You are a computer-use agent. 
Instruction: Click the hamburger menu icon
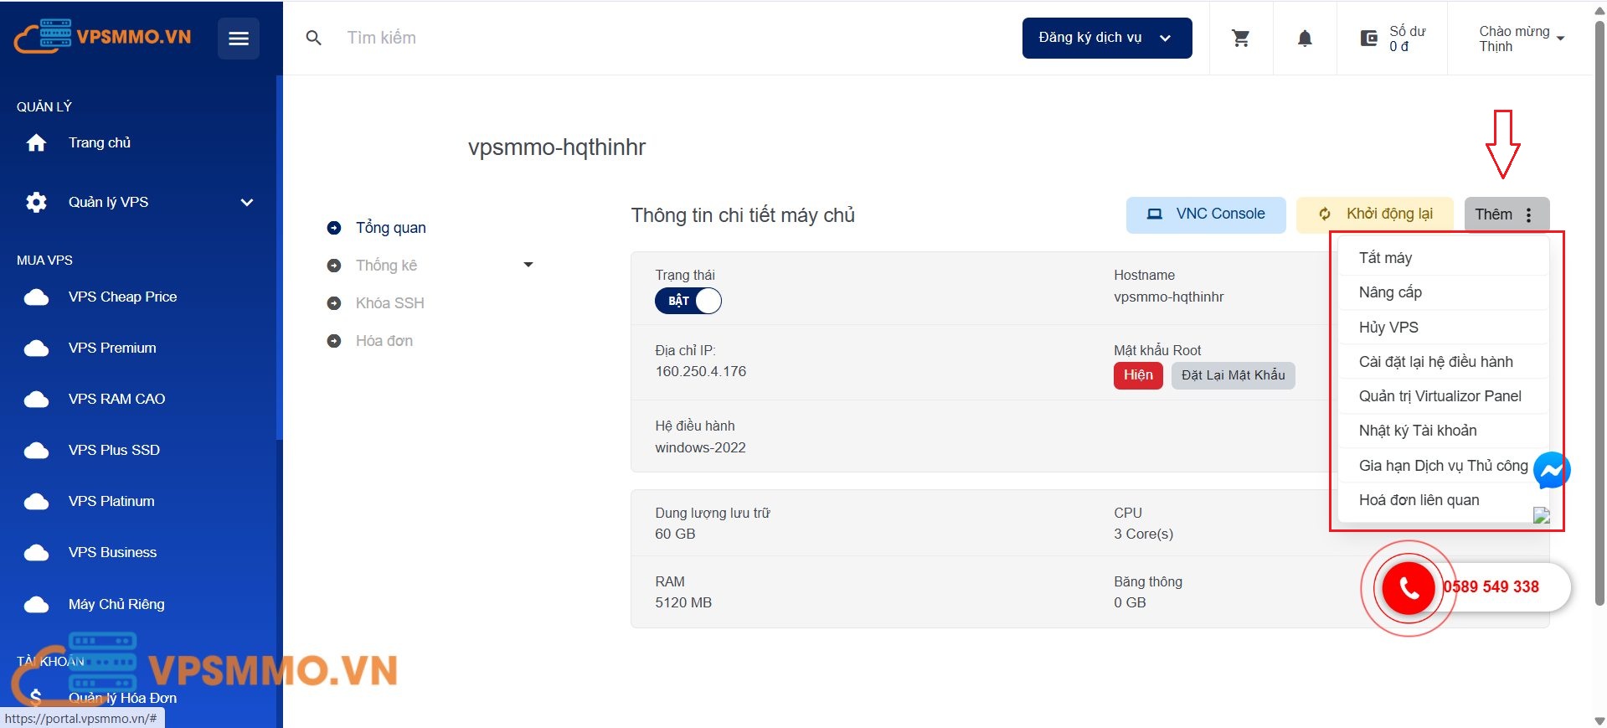[239, 39]
